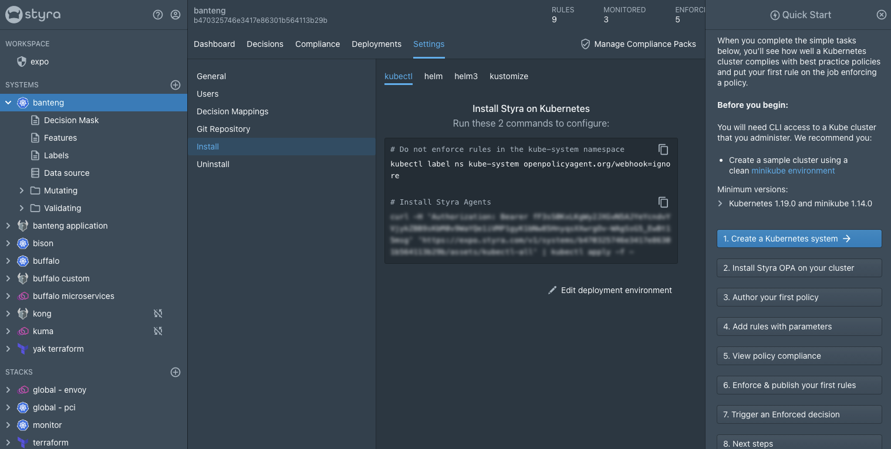Open the help question mark icon
Viewport: 891px width, 449px height.
[x=158, y=15]
